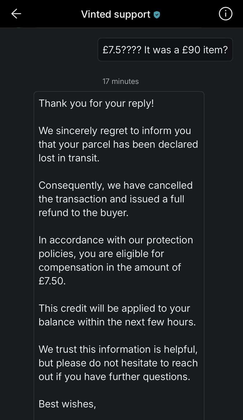243x420 pixels.
Task: Select the message asking about £7.5
Action: tap(165, 50)
